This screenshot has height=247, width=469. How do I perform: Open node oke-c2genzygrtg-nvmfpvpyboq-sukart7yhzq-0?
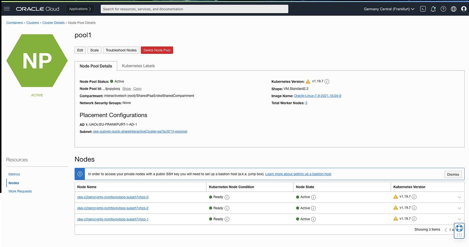tap(113, 197)
